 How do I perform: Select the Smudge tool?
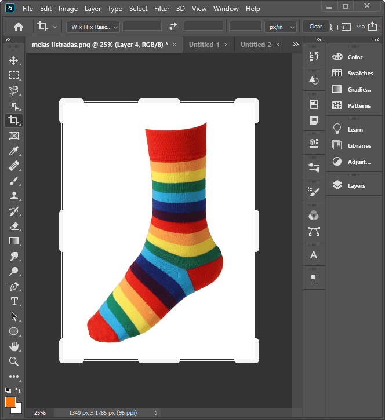click(x=14, y=256)
